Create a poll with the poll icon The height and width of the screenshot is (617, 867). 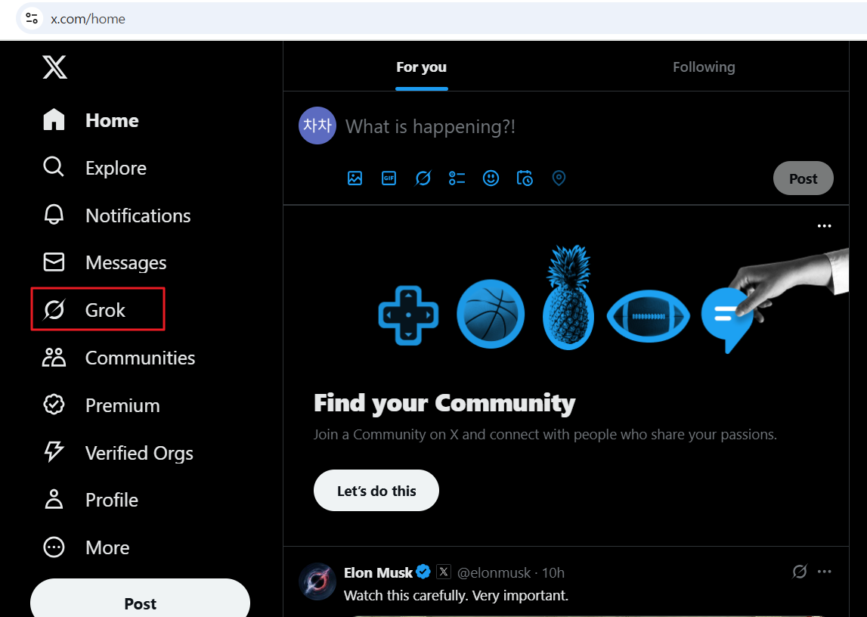(x=457, y=178)
